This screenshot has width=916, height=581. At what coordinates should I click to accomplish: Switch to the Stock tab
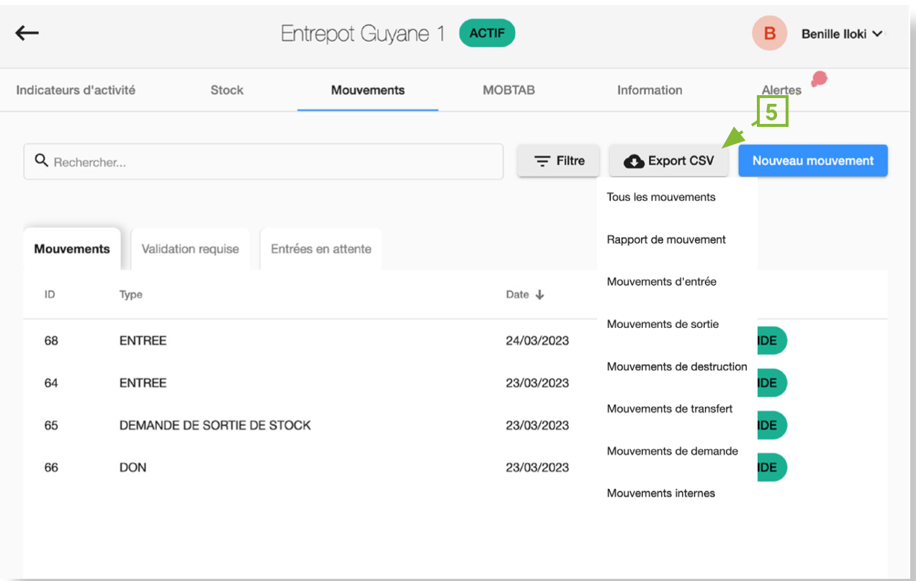pos(227,90)
